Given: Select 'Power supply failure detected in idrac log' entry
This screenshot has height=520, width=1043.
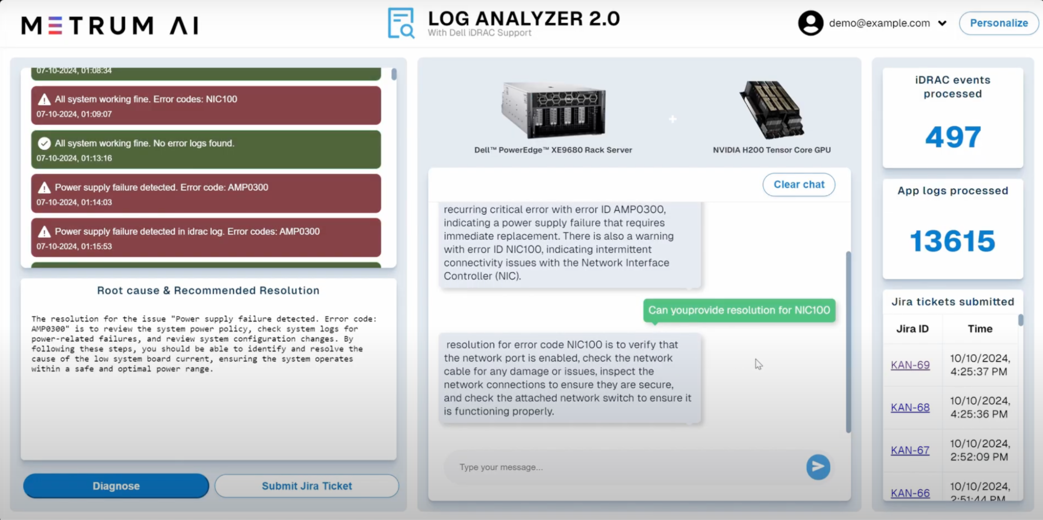Looking at the screenshot, I should (x=206, y=238).
